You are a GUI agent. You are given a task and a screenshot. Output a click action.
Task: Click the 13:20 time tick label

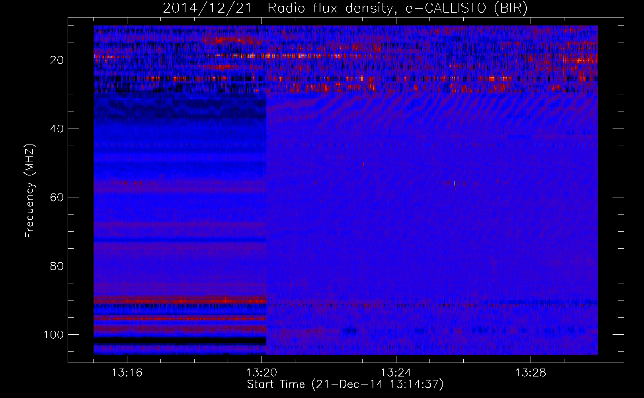pyautogui.click(x=262, y=373)
